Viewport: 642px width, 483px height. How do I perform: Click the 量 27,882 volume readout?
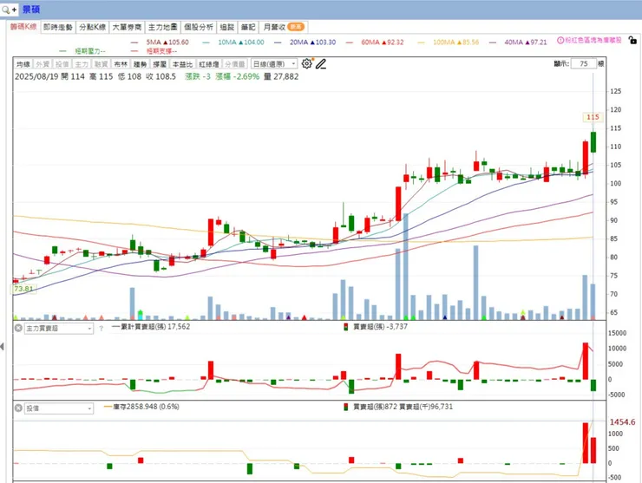pyautogui.click(x=281, y=76)
